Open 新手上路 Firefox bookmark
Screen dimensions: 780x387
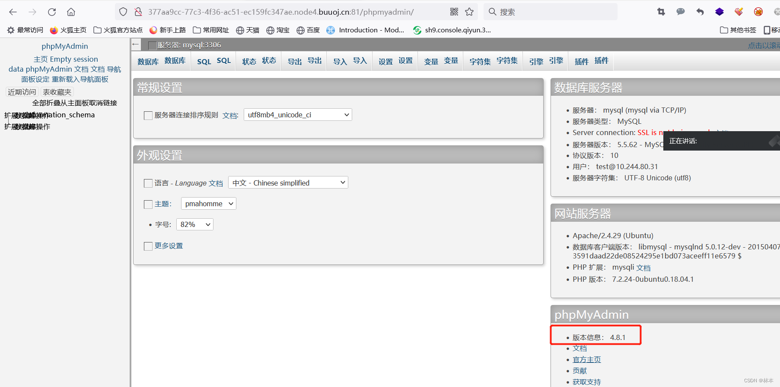[168, 30]
